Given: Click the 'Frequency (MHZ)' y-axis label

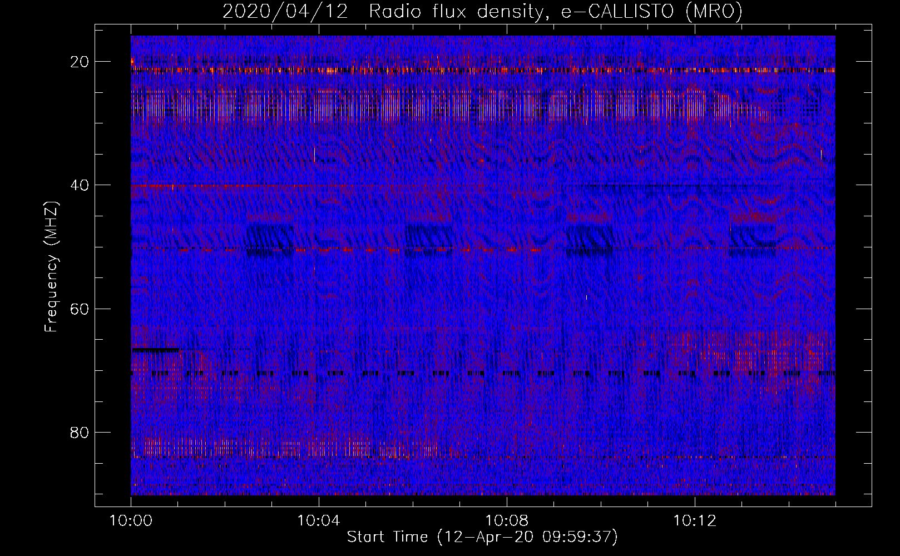Looking at the screenshot, I should click(x=51, y=267).
